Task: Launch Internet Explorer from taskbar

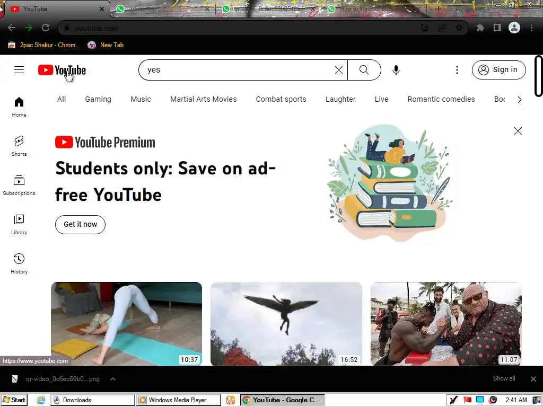Action: pyautogui.click(x=41, y=400)
